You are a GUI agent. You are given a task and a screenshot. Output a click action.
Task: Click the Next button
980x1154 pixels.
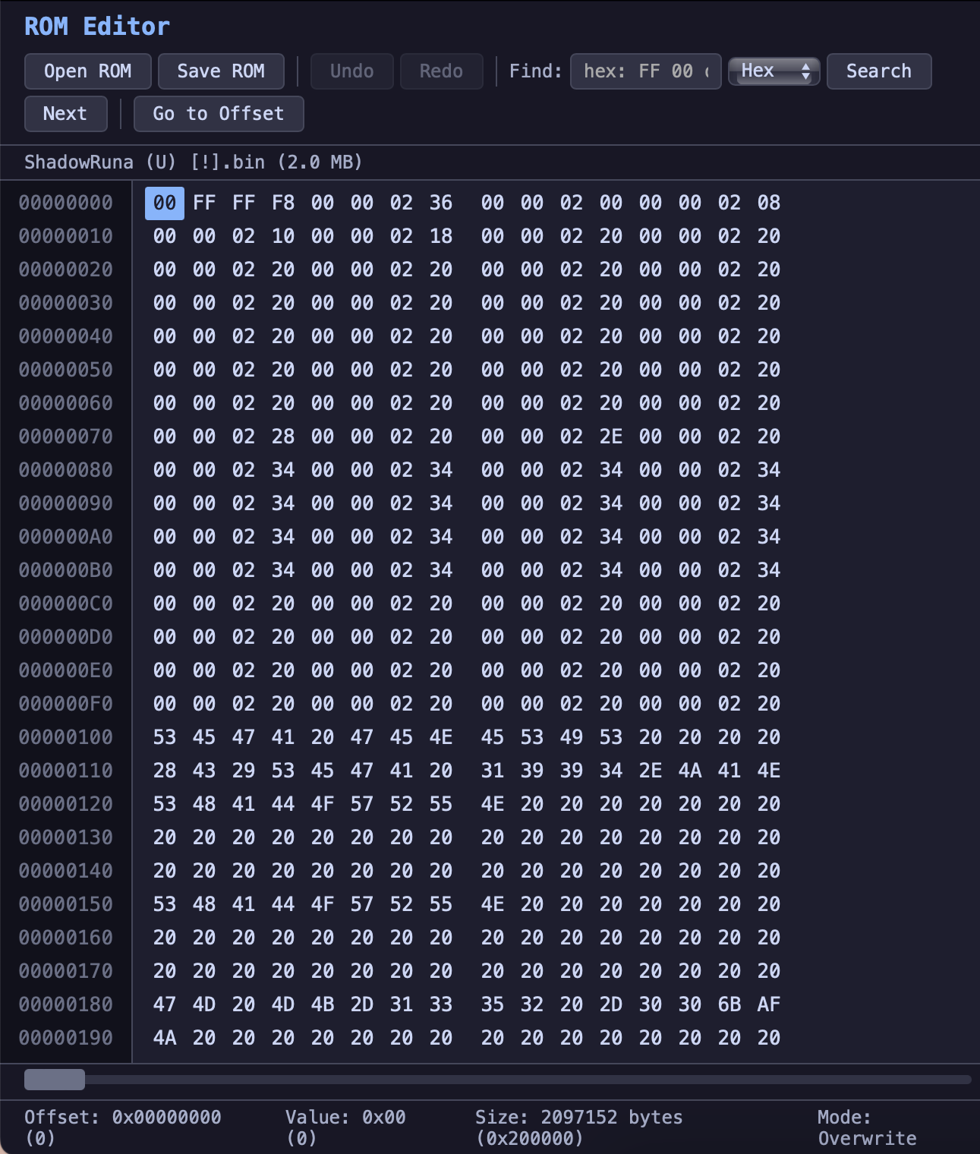pyautogui.click(x=65, y=114)
